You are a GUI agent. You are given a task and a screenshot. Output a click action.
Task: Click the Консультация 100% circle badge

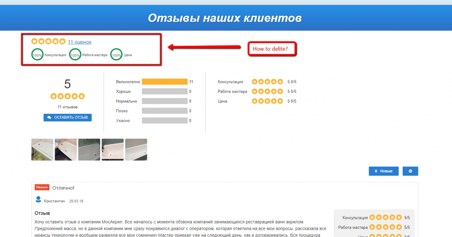click(x=37, y=55)
